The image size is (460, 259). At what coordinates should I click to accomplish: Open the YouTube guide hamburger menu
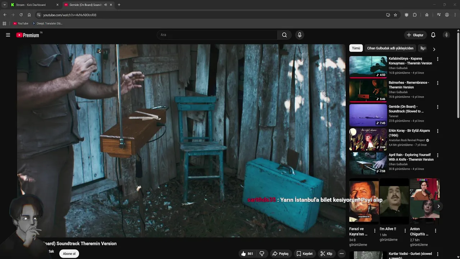coord(8,35)
